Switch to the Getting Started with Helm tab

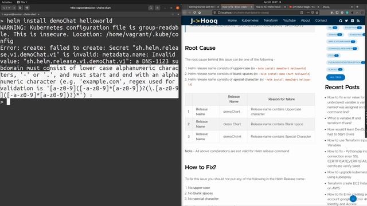[202, 7]
